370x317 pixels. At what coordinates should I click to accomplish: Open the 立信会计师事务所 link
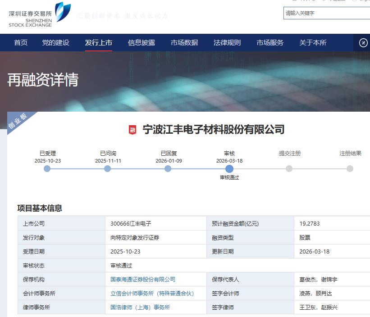(x=152, y=294)
